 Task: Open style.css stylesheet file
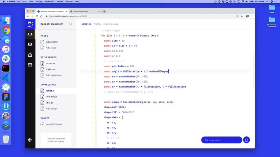(x=50, y=69)
